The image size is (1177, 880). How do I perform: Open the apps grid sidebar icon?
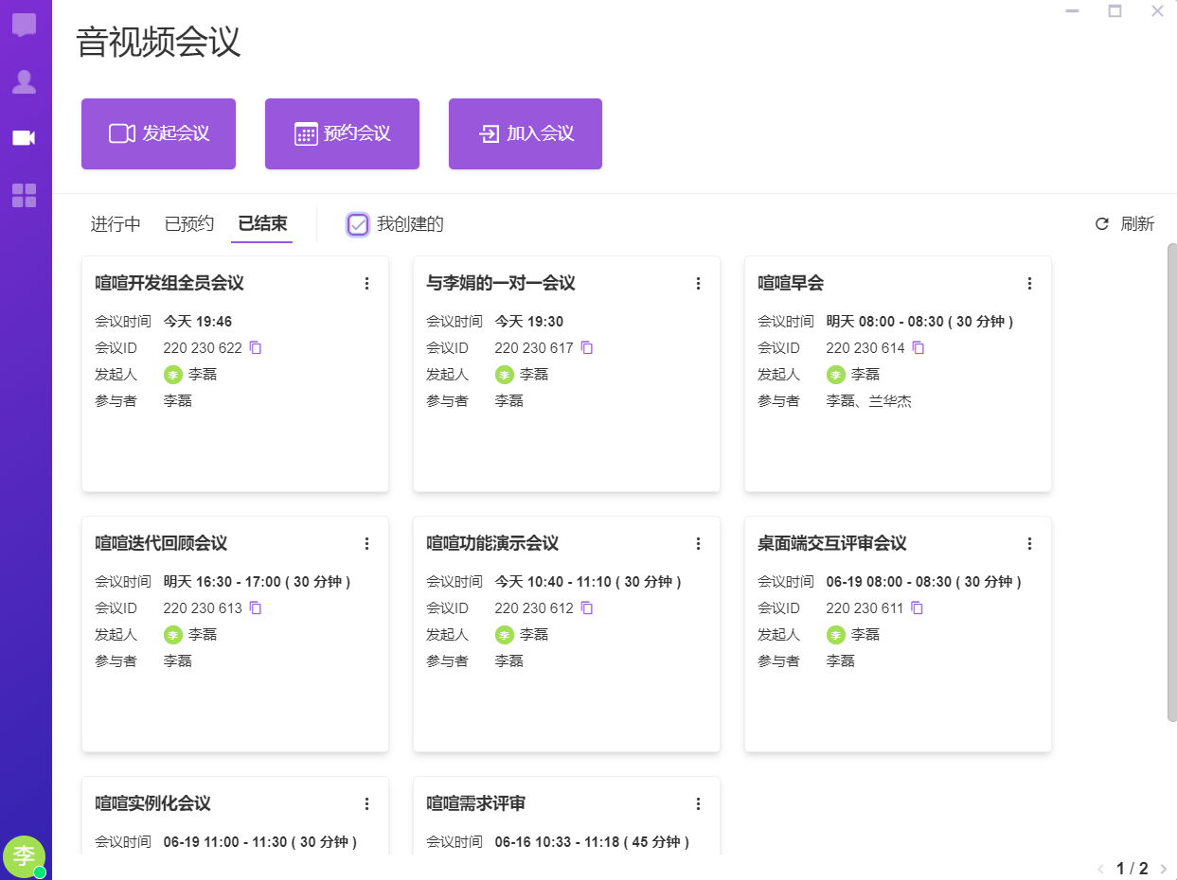pyautogui.click(x=25, y=196)
